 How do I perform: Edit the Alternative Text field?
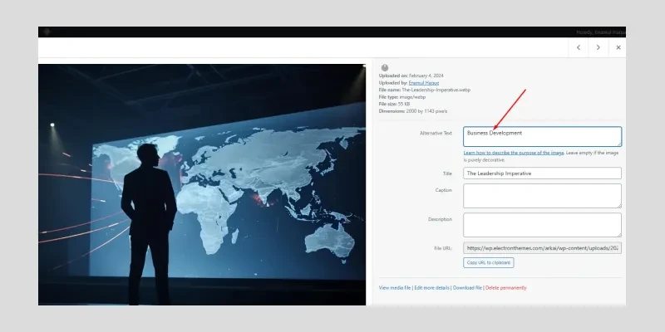[542, 136]
